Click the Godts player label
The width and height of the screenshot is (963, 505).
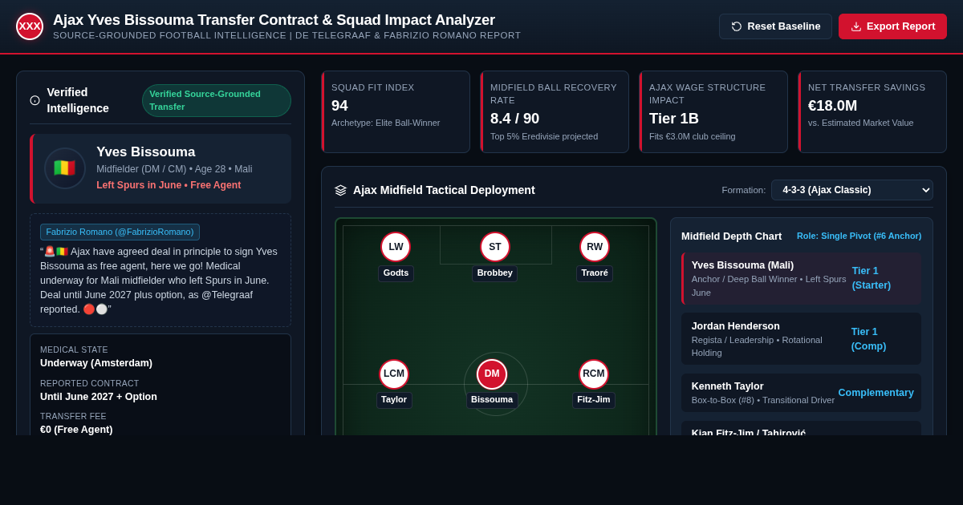click(x=396, y=273)
